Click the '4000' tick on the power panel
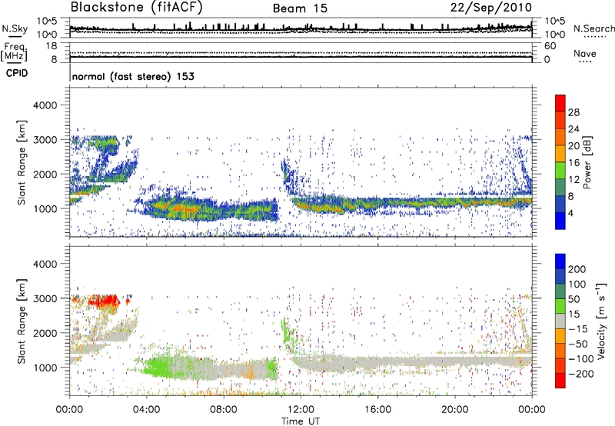This screenshot has width=615, height=426. click(x=45, y=105)
